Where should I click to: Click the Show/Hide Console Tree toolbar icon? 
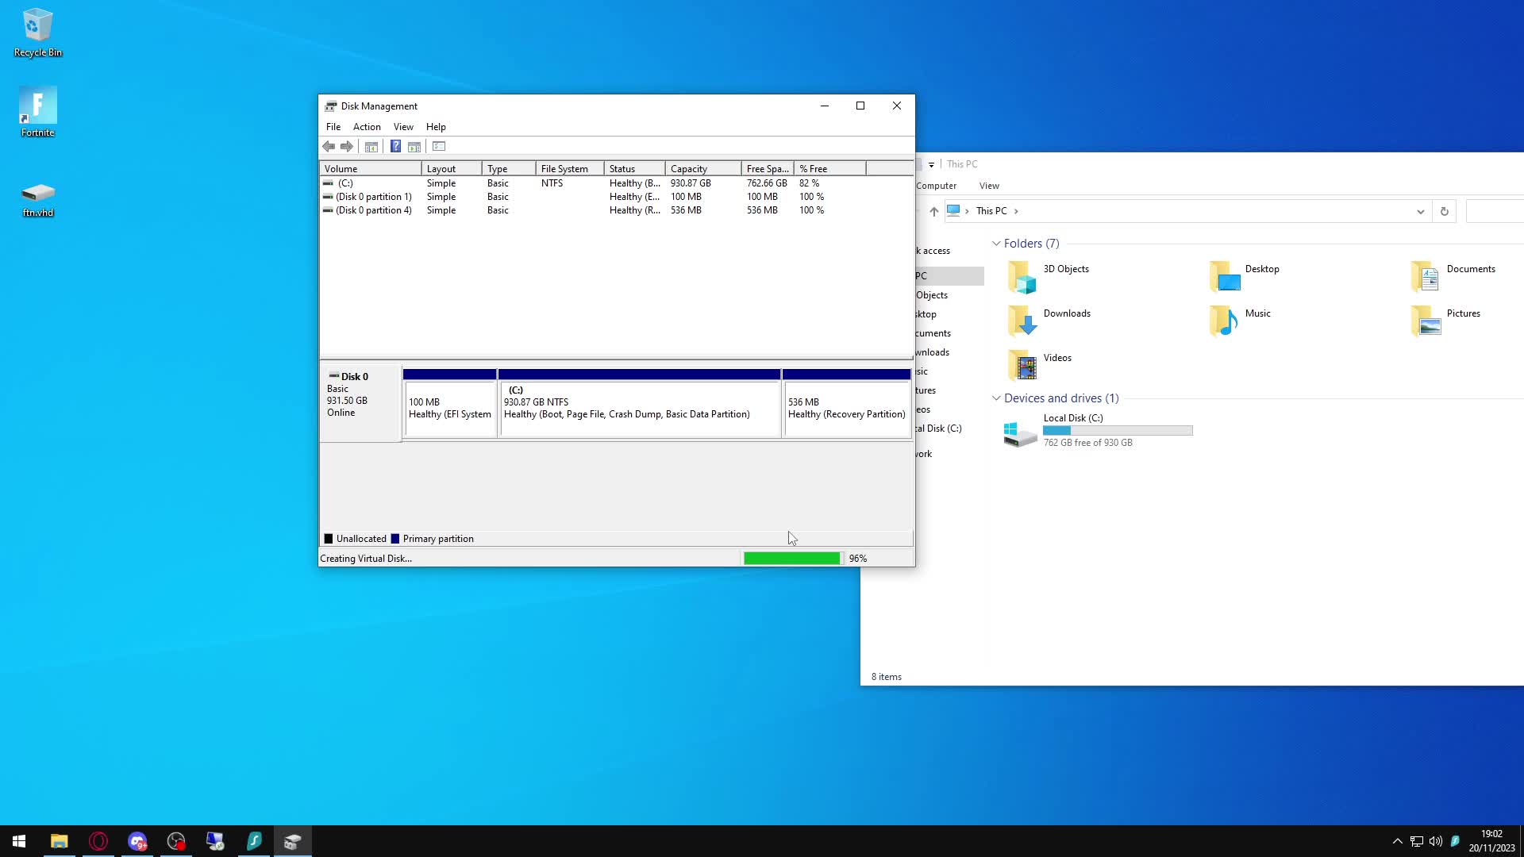coord(371,146)
